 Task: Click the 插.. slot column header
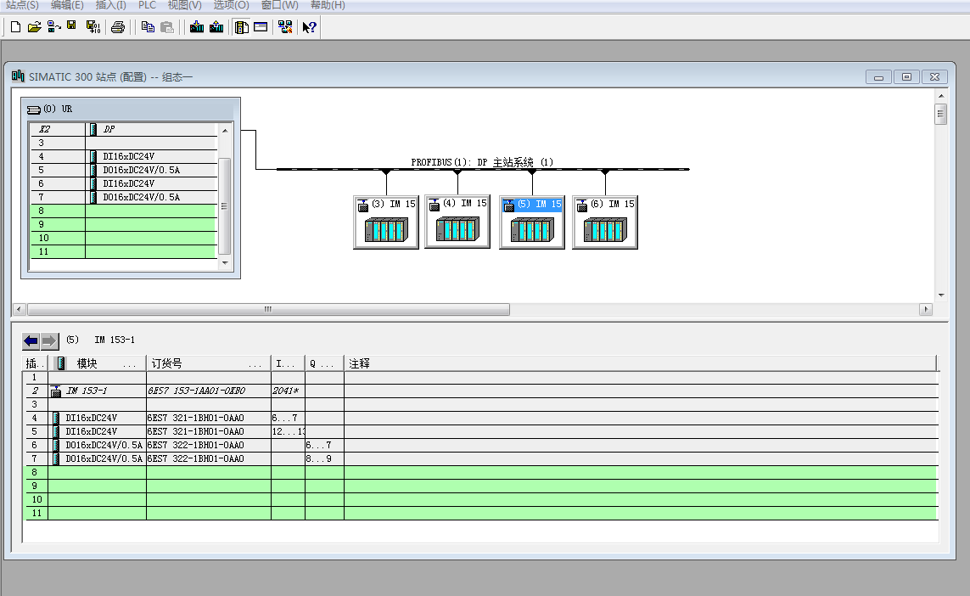[x=35, y=363]
